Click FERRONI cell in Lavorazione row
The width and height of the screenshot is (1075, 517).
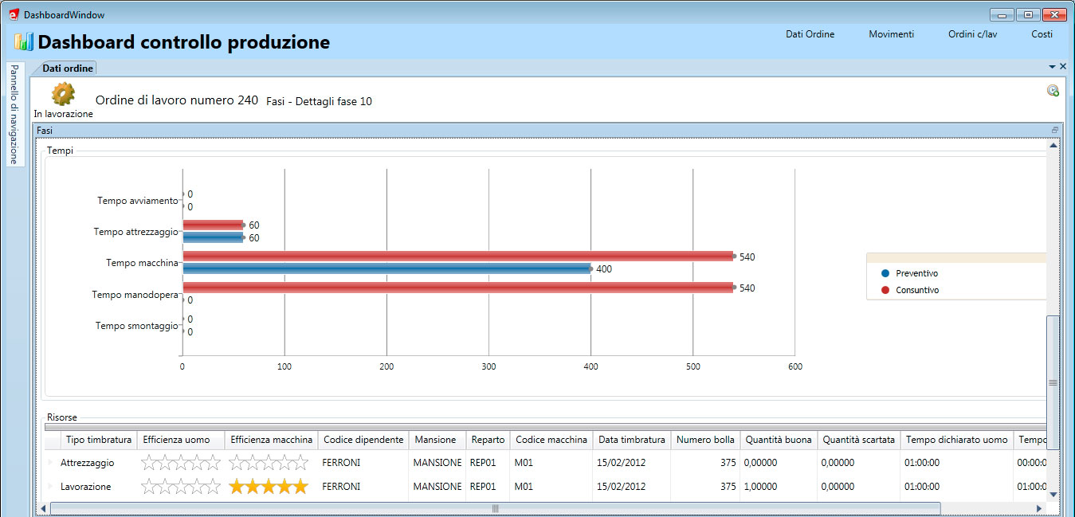pyautogui.click(x=341, y=487)
